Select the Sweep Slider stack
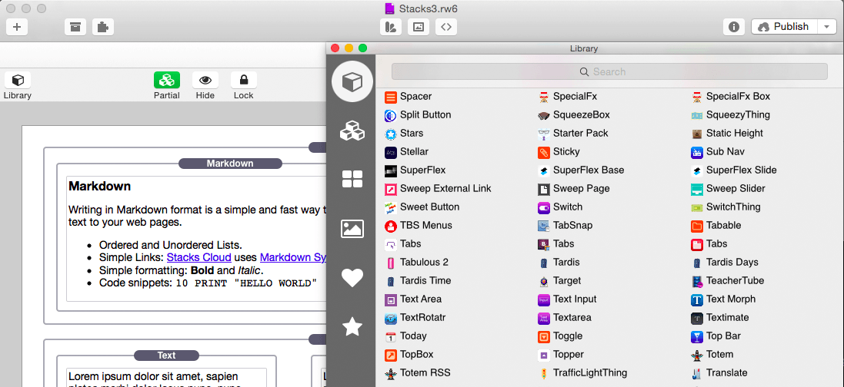The image size is (844, 387). 728,189
